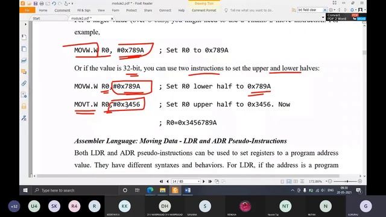
Task: Go to the first page button
Action: point(161,181)
